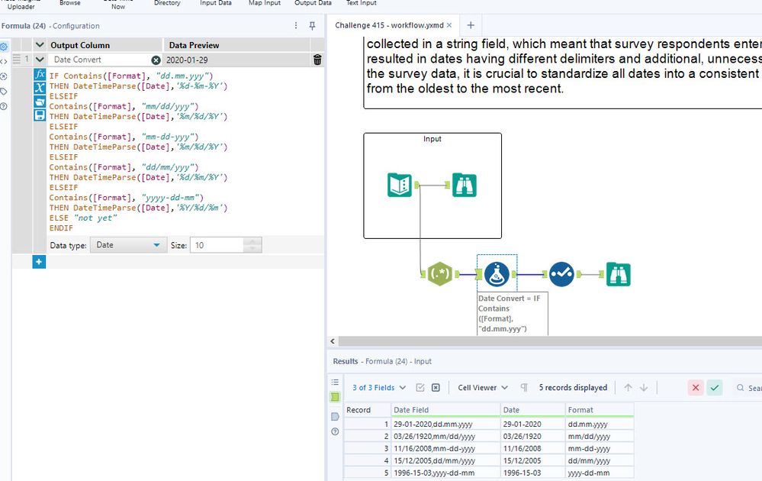Open a new workflow tab
Image resolution: width=762 pixels, height=481 pixels.
pos(471,25)
